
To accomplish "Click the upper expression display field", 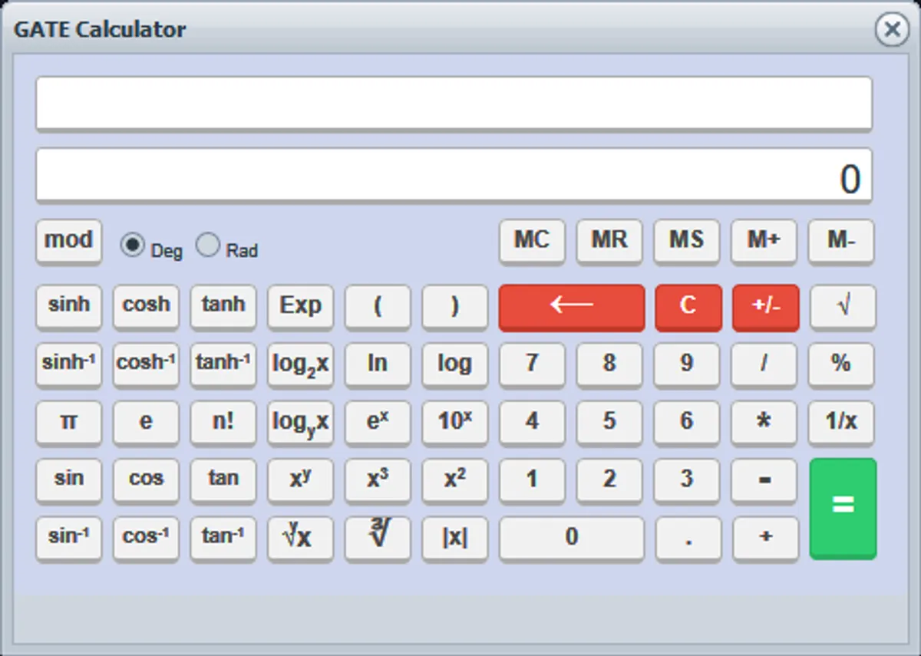I will tap(454, 104).
